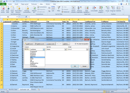Click the Filter funnel icon

tap(58, 9)
